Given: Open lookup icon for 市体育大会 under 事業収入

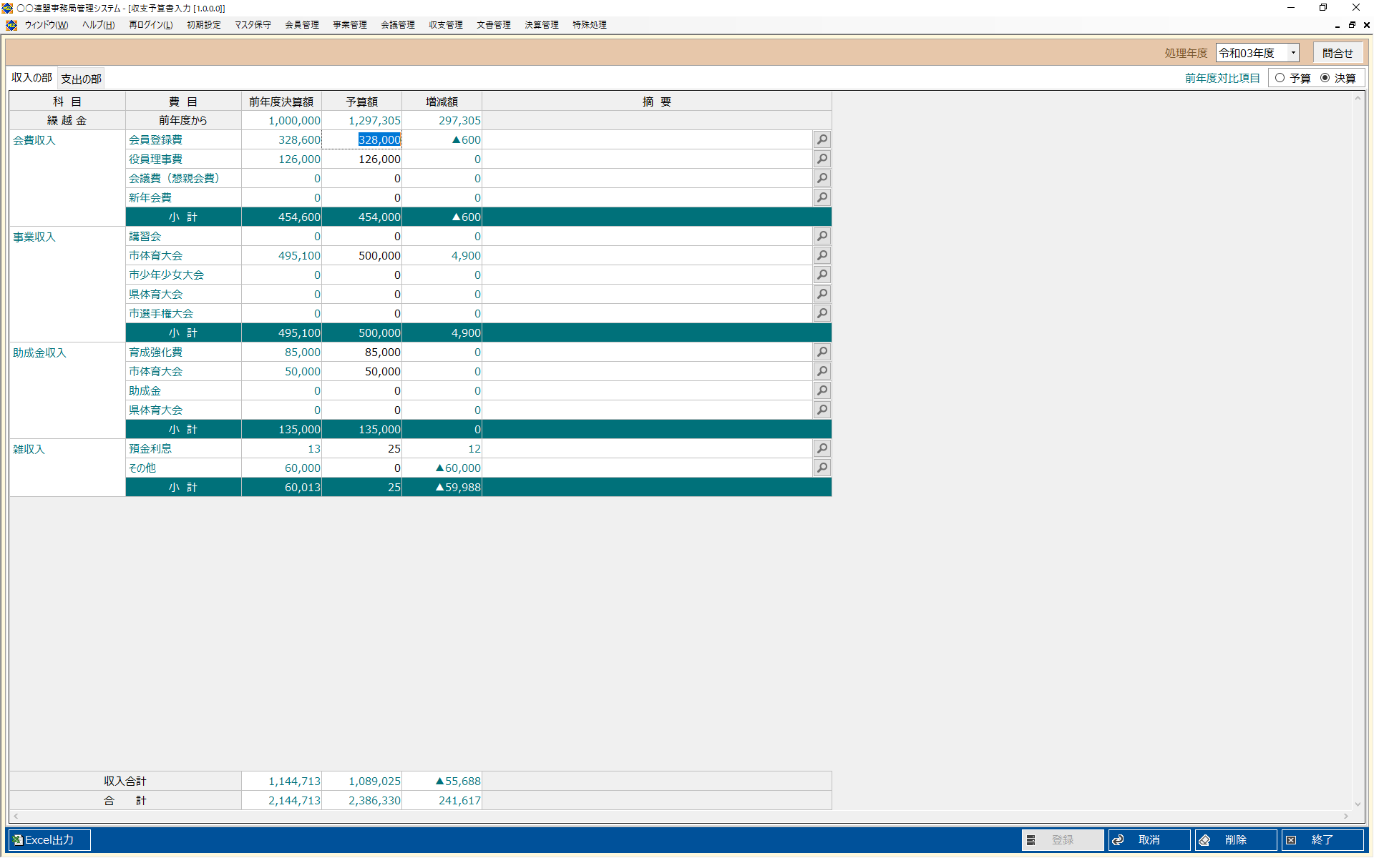Looking at the screenshot, I should 822,255.
